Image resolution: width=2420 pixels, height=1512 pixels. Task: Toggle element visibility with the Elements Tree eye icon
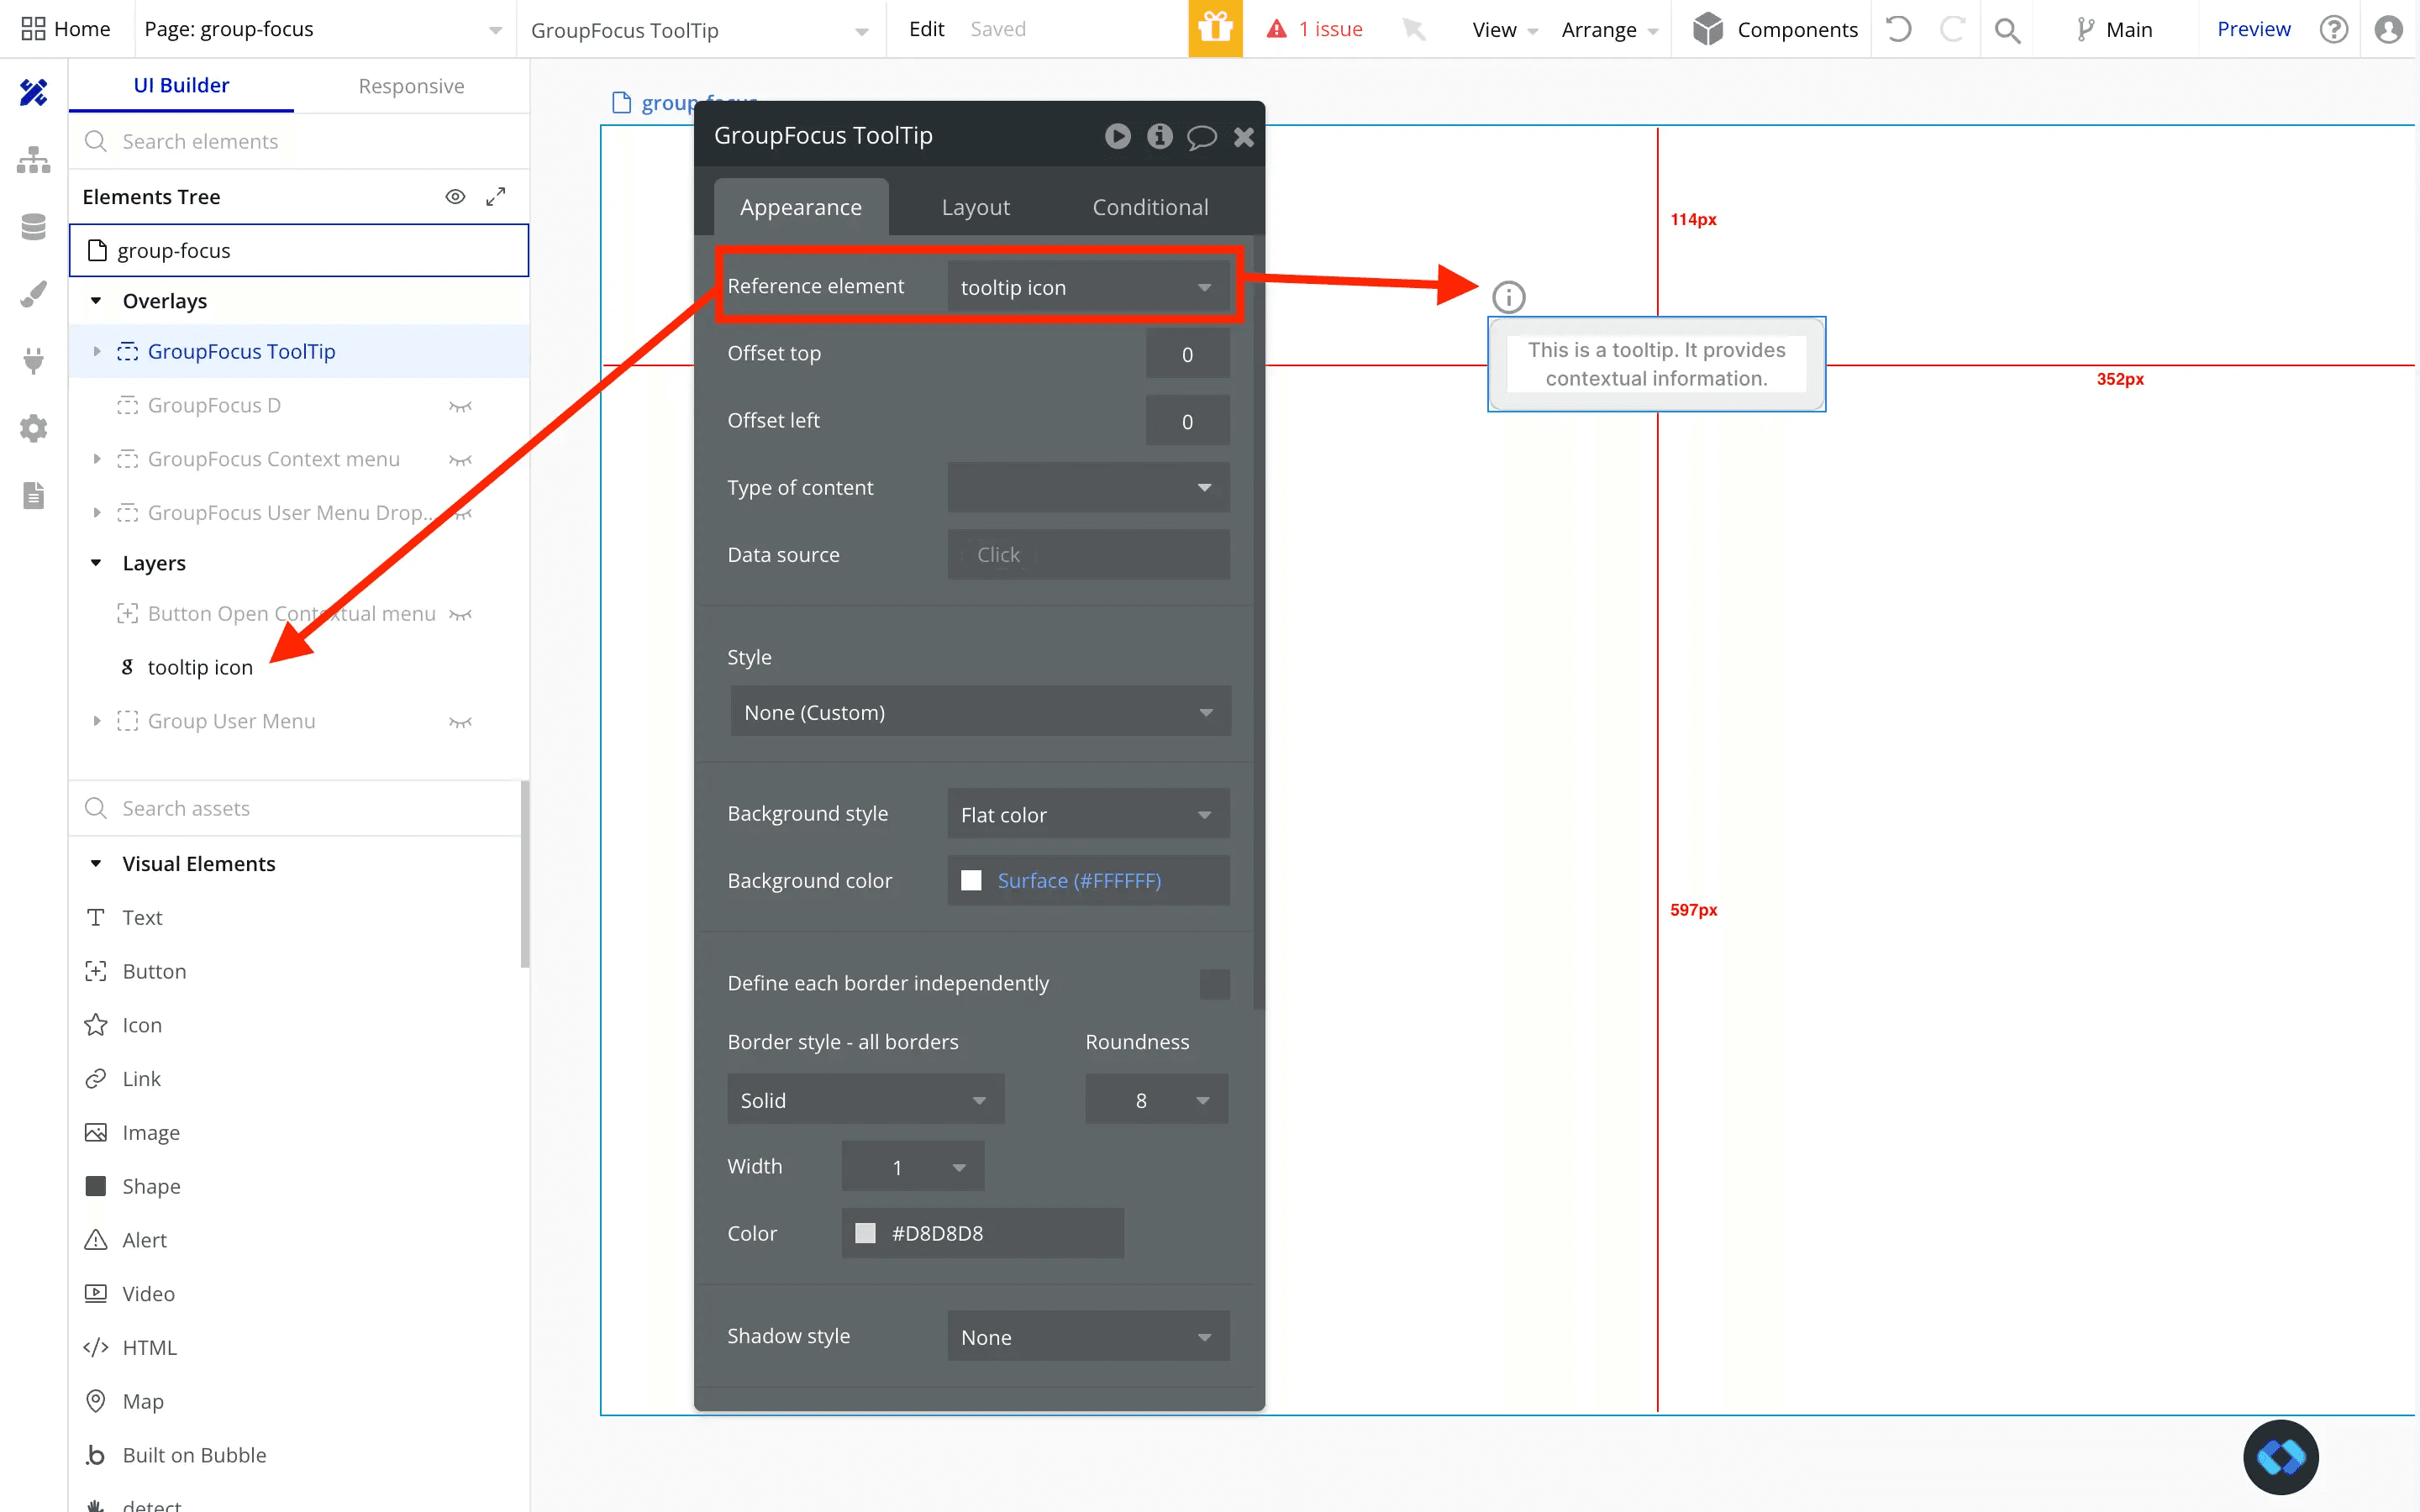point(456,196)
